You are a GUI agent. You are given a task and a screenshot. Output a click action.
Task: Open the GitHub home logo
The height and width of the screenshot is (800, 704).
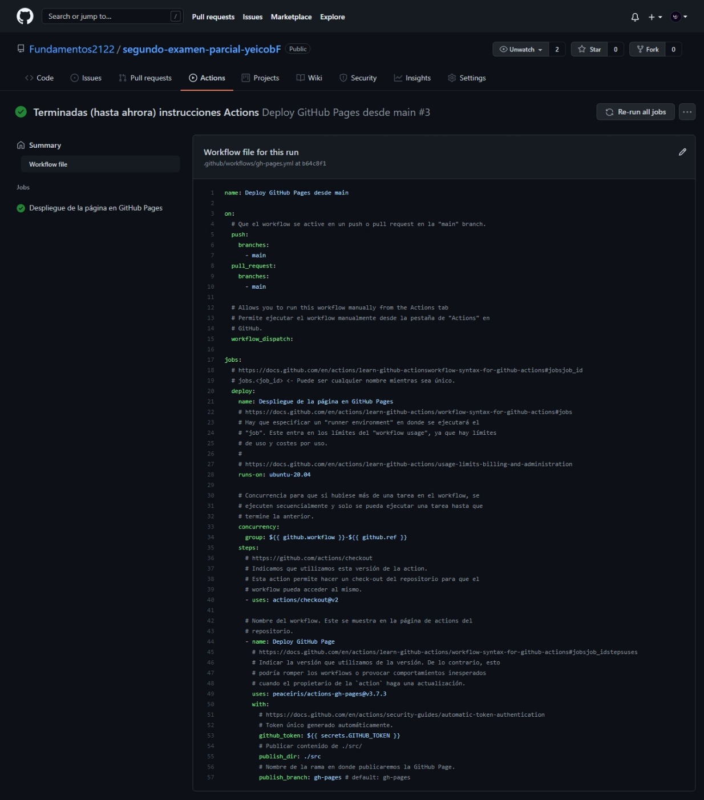tap(25, 17)
